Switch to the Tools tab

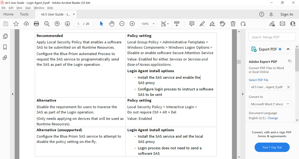(24, 14)
